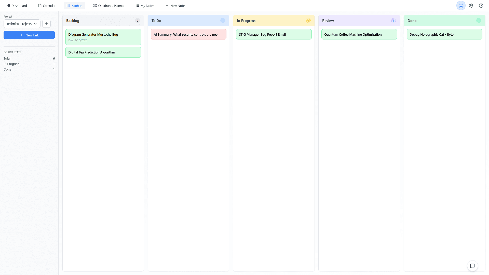This screenshot has height=275, width=489.
Task: Expand the Technical Projects dropdown
Action: point(22,24)
